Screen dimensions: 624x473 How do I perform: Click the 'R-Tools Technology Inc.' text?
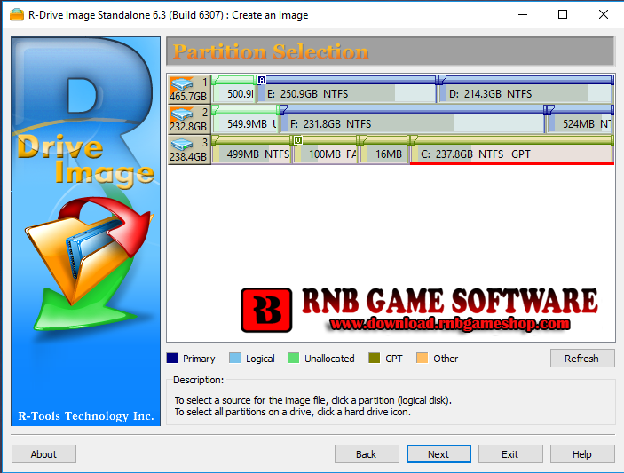[85, 416]
